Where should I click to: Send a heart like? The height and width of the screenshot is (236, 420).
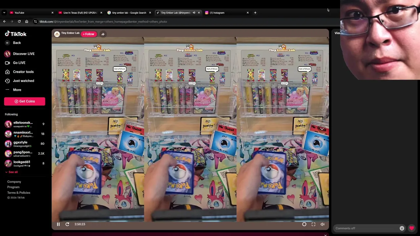(x=411, y=228)
